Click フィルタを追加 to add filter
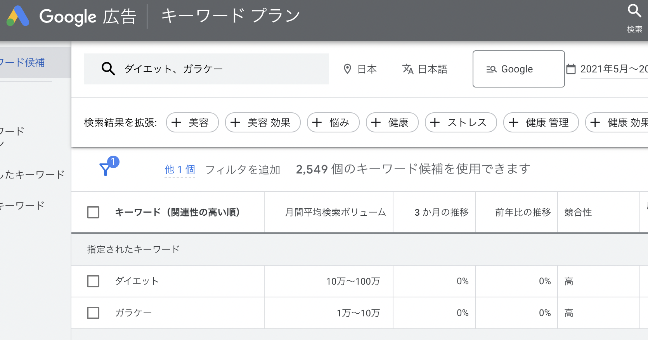The height and width of the screenshot is (340, 648). coord(243,170)
